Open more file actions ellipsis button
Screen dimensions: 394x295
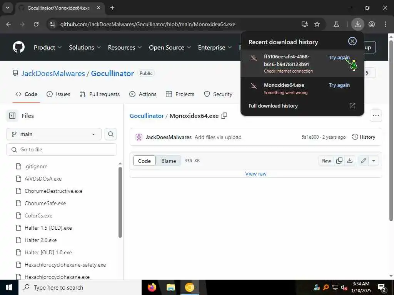click(376, 115)
